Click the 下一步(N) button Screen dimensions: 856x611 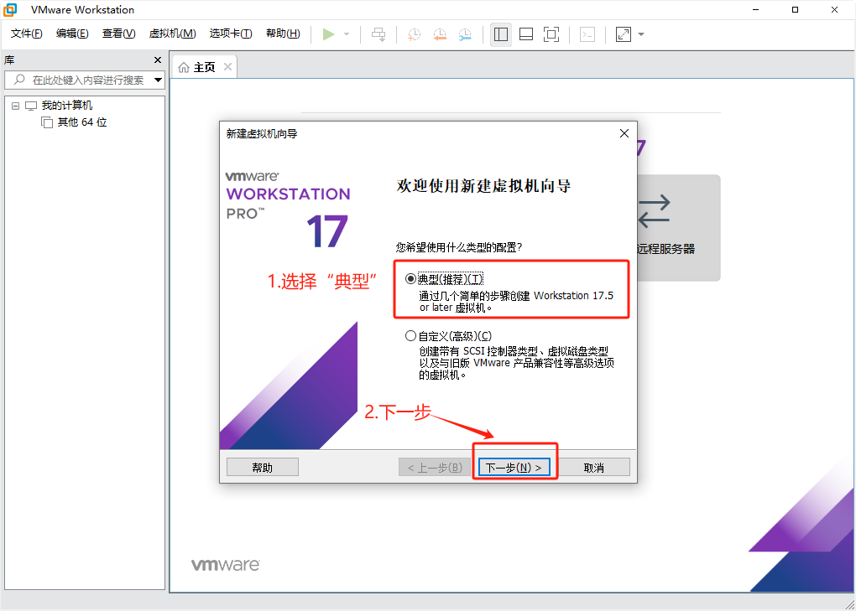(x=514, y=468)
